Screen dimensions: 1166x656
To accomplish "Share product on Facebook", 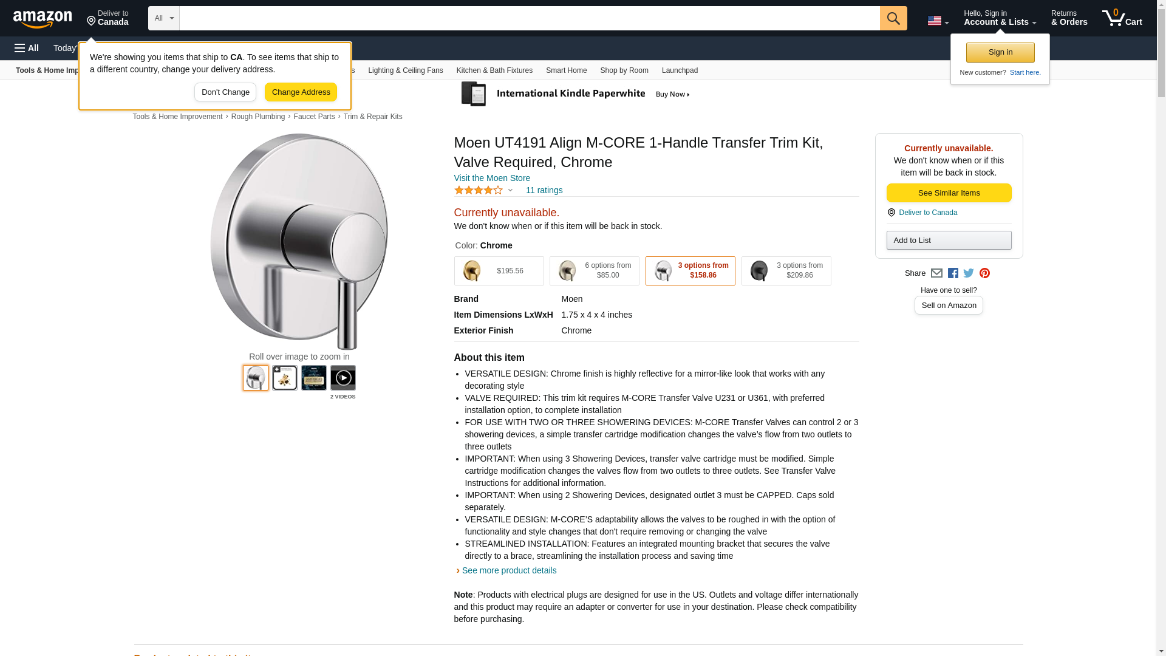I will pos(953,273).
